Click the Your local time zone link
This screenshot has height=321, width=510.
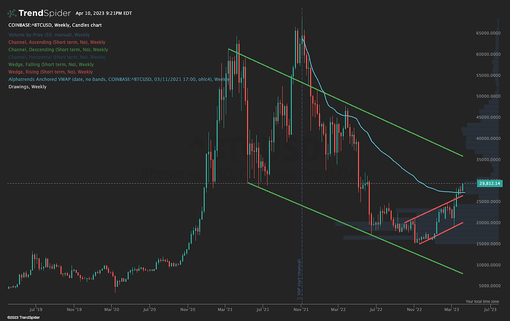pos(483,301)
